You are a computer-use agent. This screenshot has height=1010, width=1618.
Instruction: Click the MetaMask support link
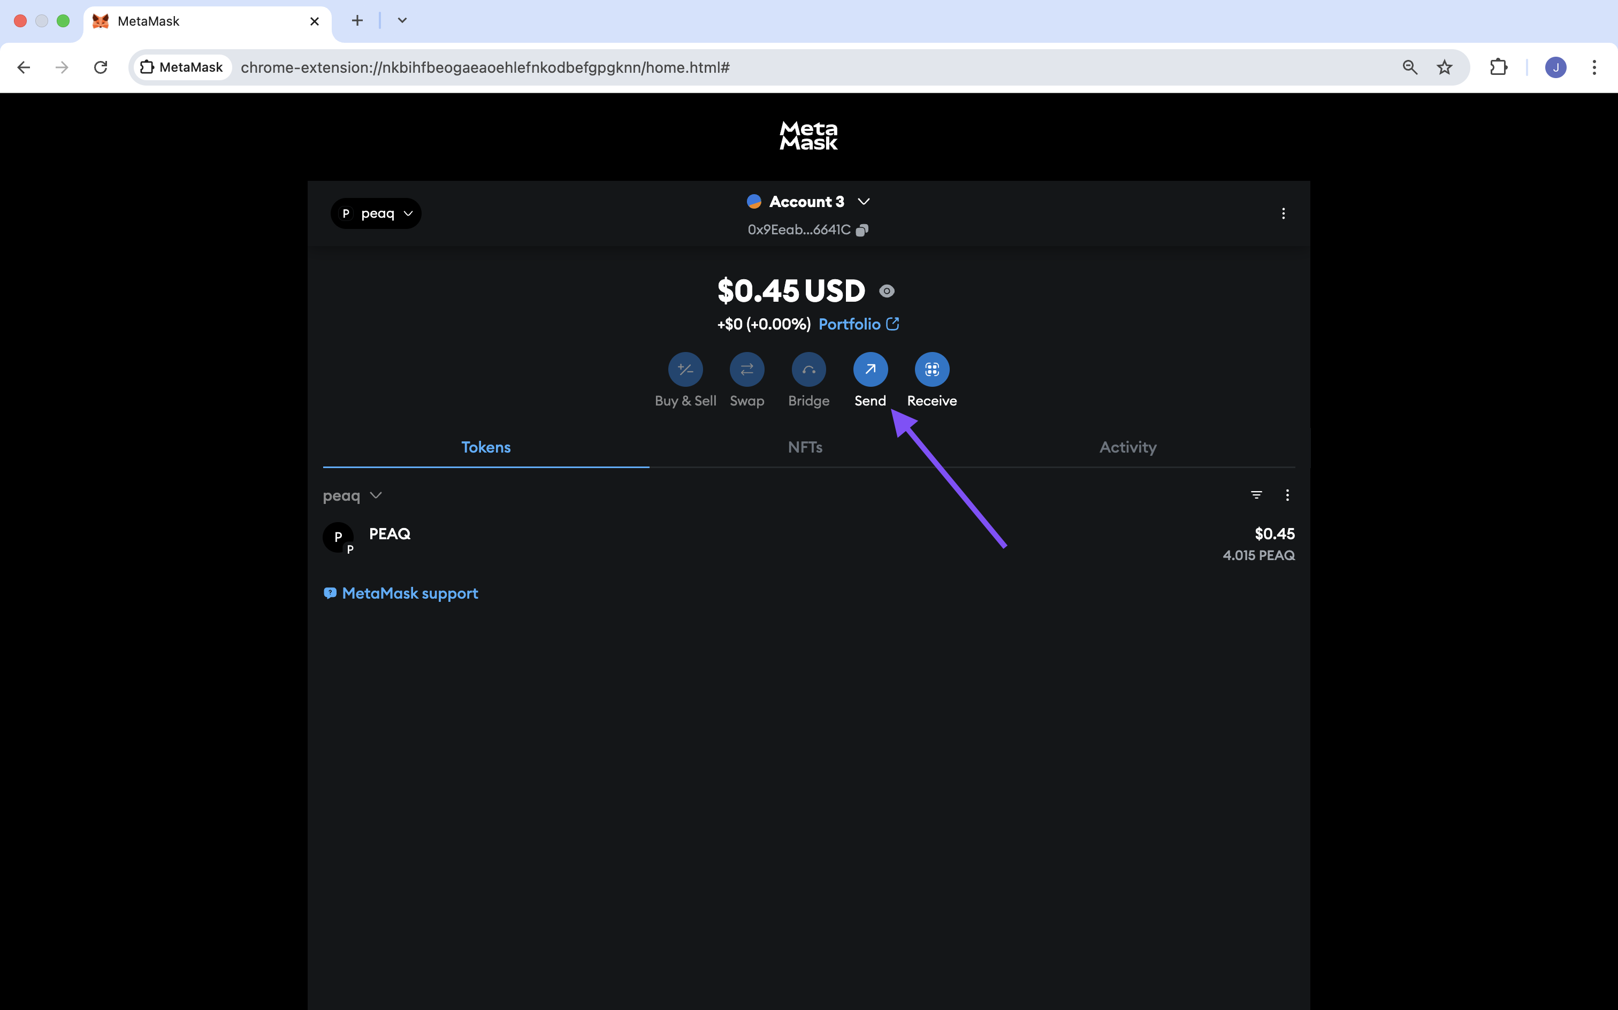pyautogui.click(x=409, y=593)
